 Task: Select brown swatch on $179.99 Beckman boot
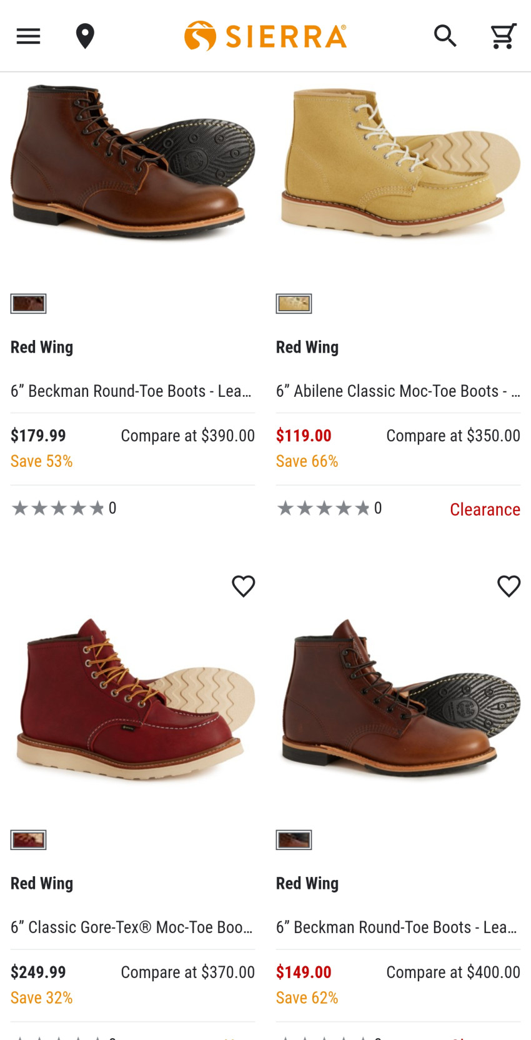coord(28,304)
